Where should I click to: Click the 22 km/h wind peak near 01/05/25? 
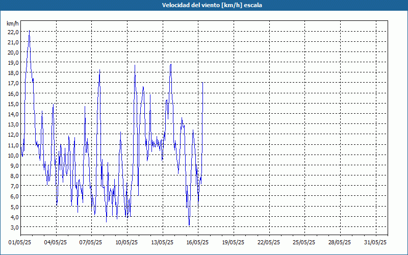[x=29, y=31]
